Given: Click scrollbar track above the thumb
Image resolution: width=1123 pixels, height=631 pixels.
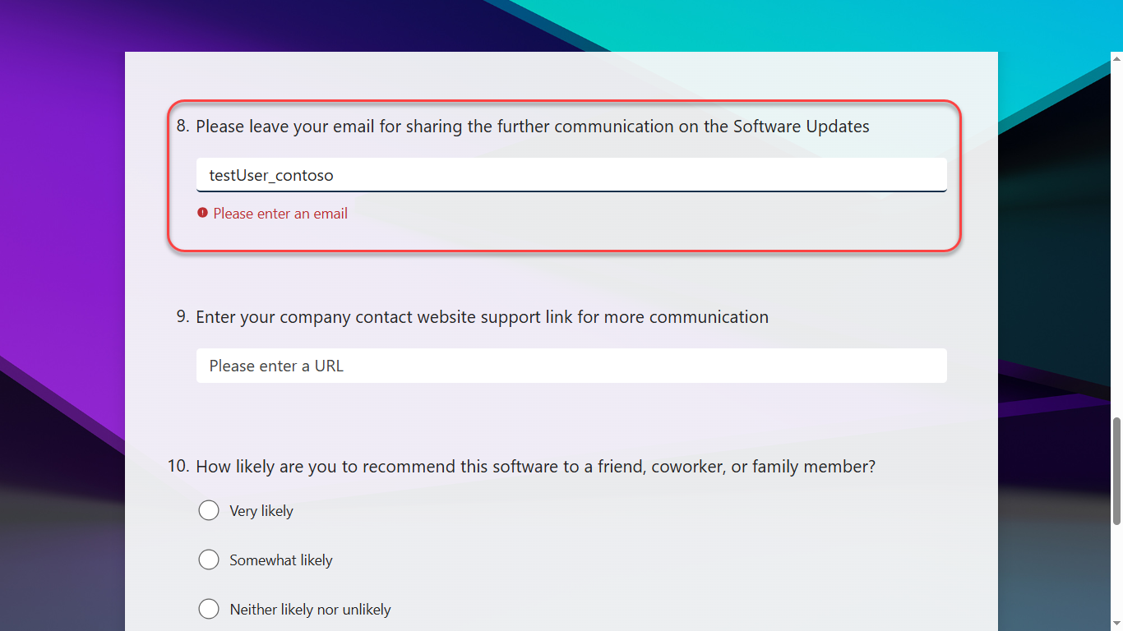Looking at the screenshot, I should click(1116, 246).
